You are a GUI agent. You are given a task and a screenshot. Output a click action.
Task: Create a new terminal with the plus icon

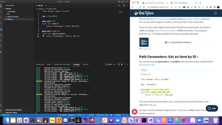114,64
